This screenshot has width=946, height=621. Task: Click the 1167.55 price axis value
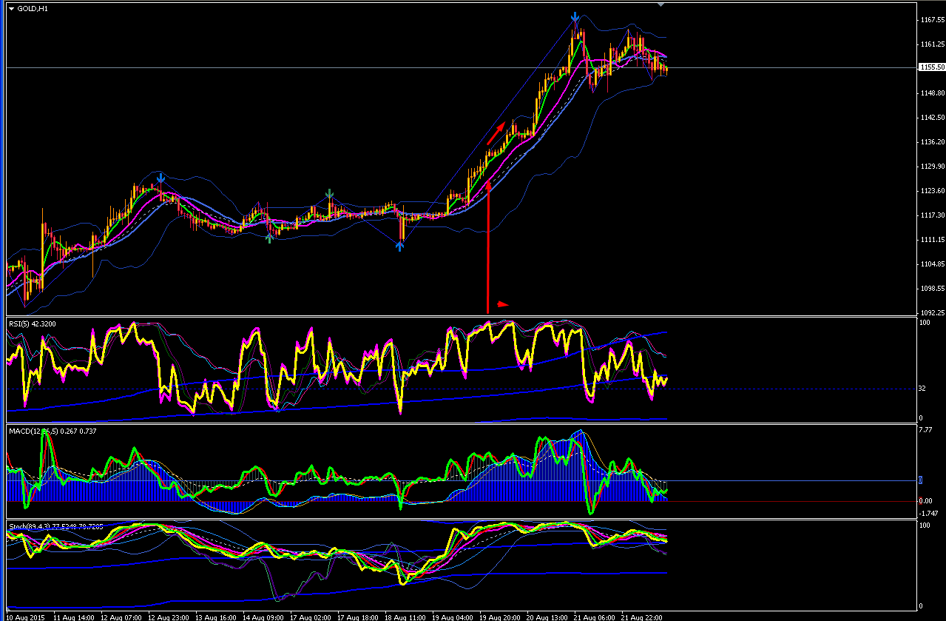pyautogui.click(x=931, y=20)
